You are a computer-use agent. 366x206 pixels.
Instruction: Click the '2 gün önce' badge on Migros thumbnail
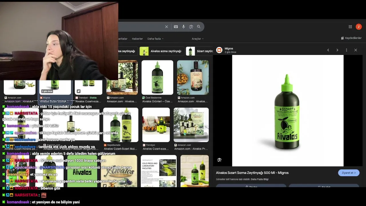47,91
